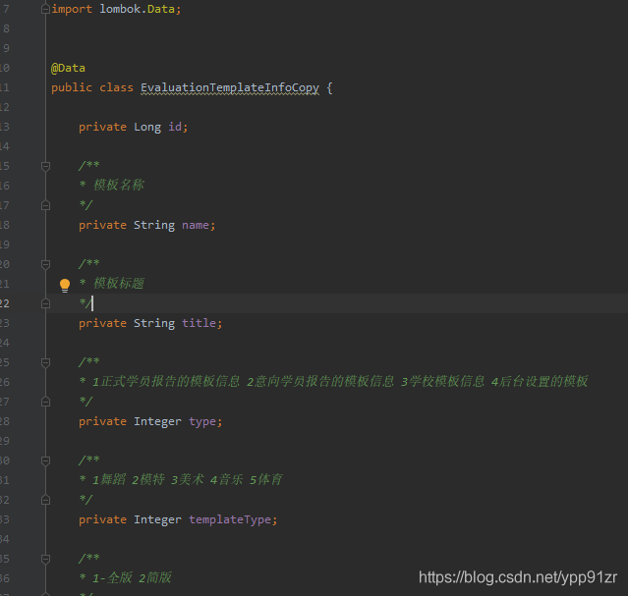This screenshot has height=596, width=628.
Task: Collapse the import lombok.Data fold marker
Action: pyautogui.click(x=45, y=9)
